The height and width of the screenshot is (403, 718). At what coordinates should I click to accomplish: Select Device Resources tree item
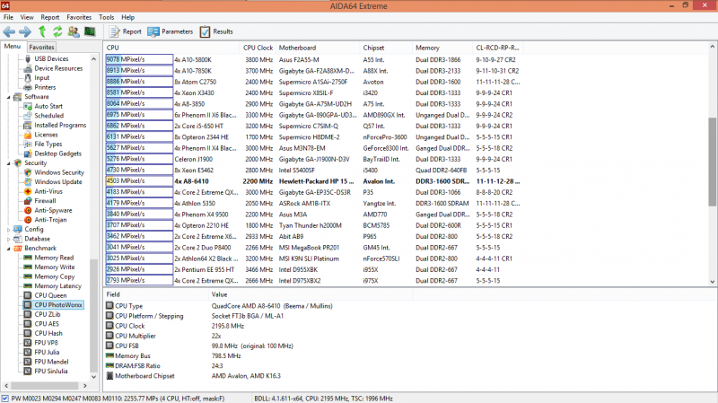coord(58,68)
